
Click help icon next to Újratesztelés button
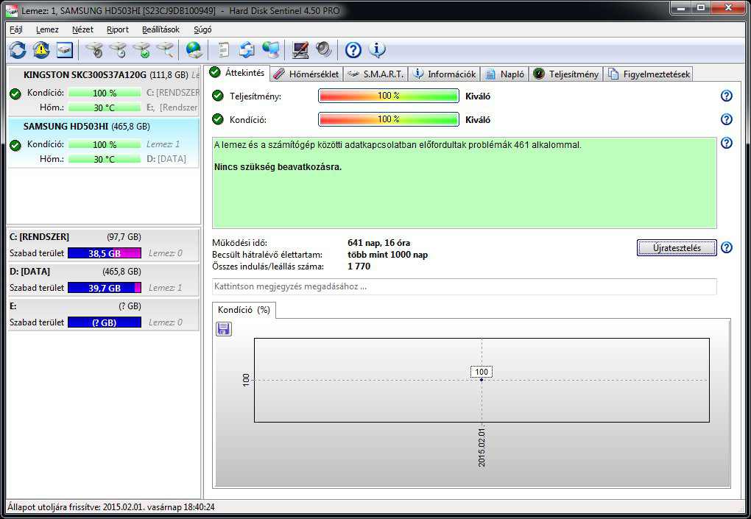click(727, 247)
